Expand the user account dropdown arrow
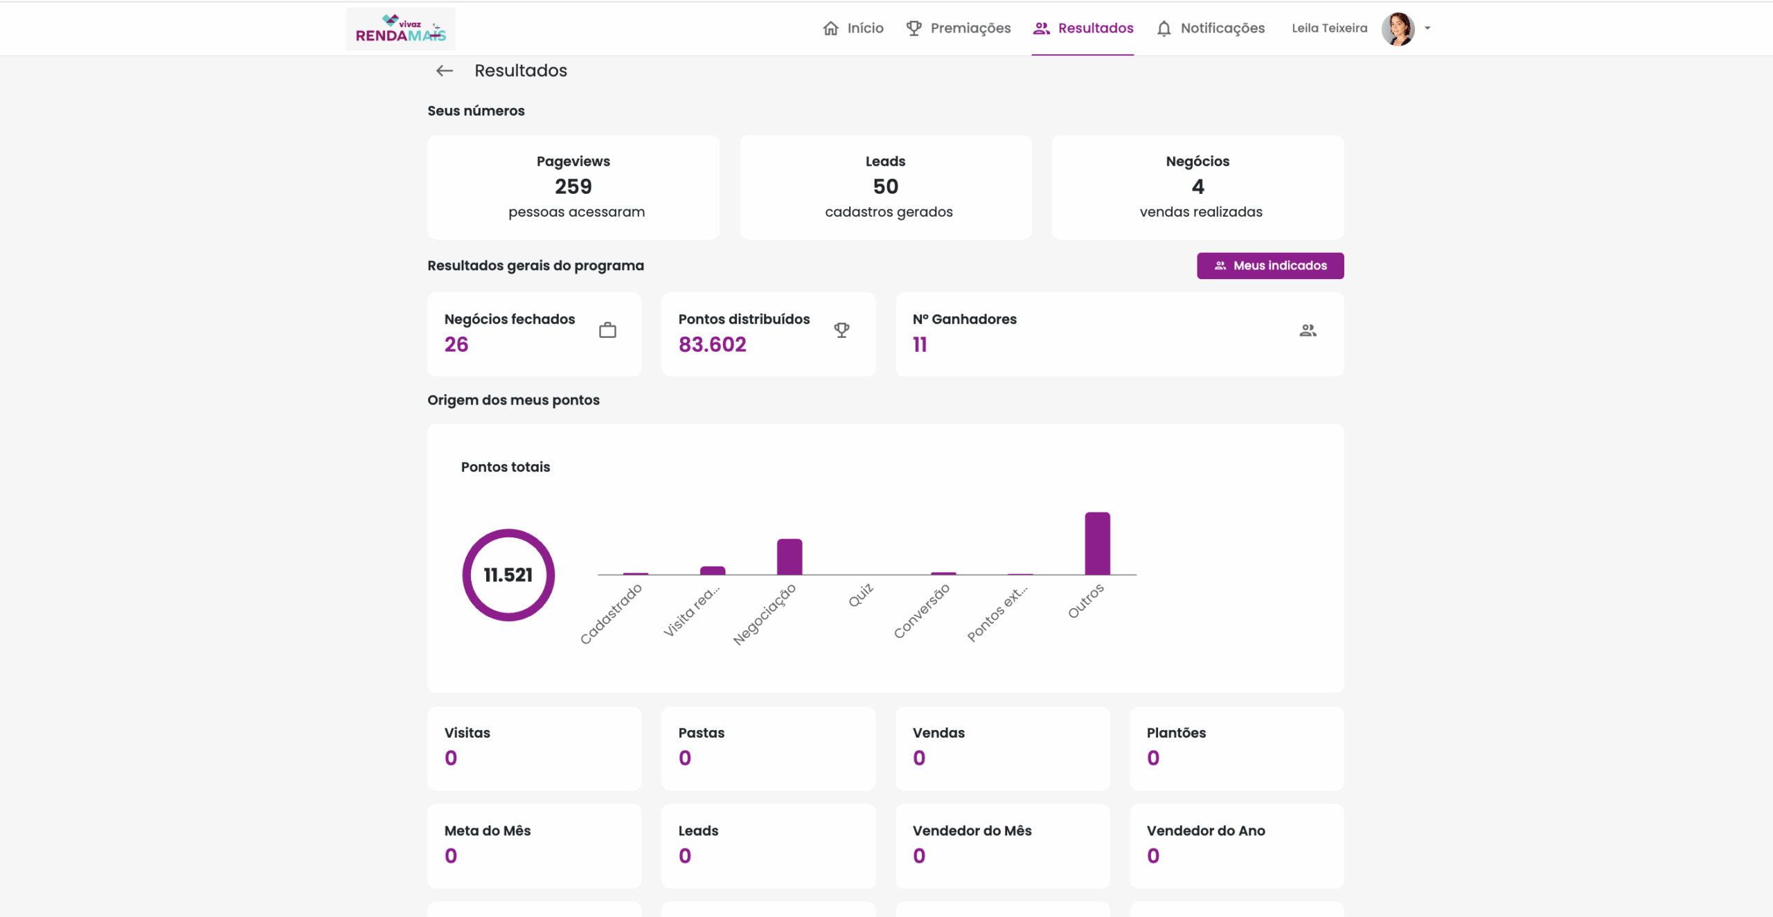This screenshot has width=1773, height=917. (1427, 28)
